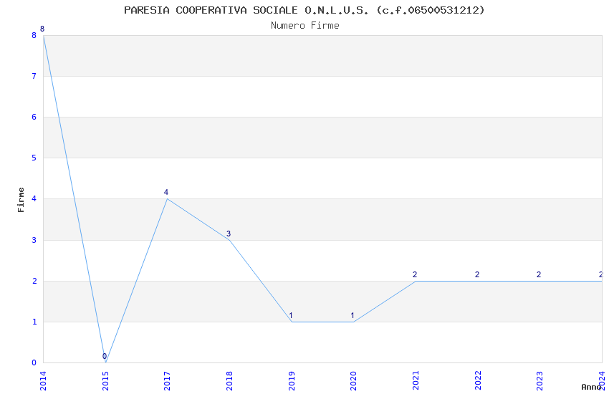609x394 pixels.
Task: Click the 2020 data point labeled 1
Action: tap(353, 322)
